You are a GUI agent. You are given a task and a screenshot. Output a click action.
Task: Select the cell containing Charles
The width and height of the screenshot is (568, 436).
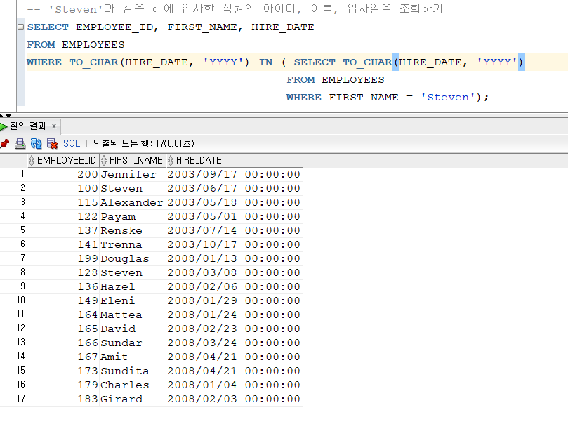[133, 385]
